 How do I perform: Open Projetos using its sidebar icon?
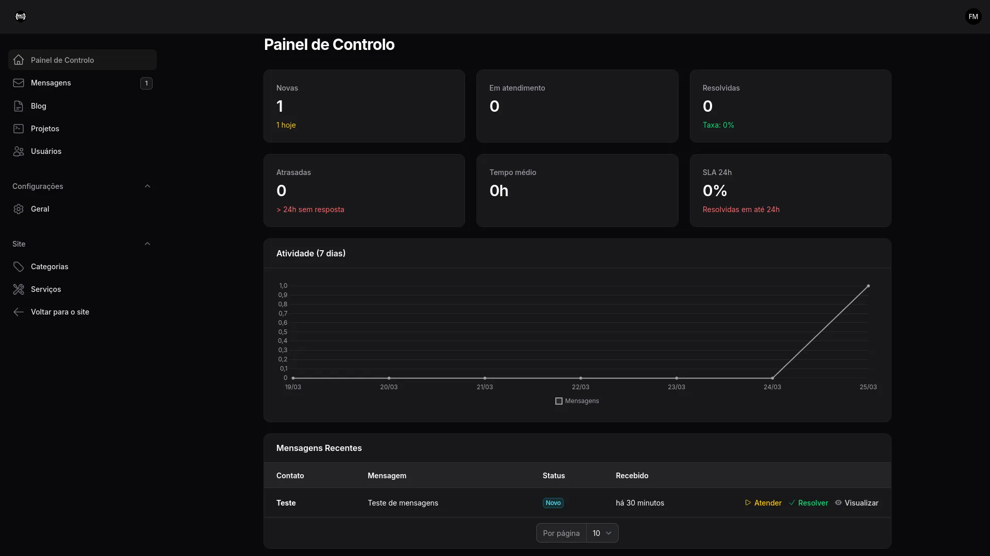19,129
